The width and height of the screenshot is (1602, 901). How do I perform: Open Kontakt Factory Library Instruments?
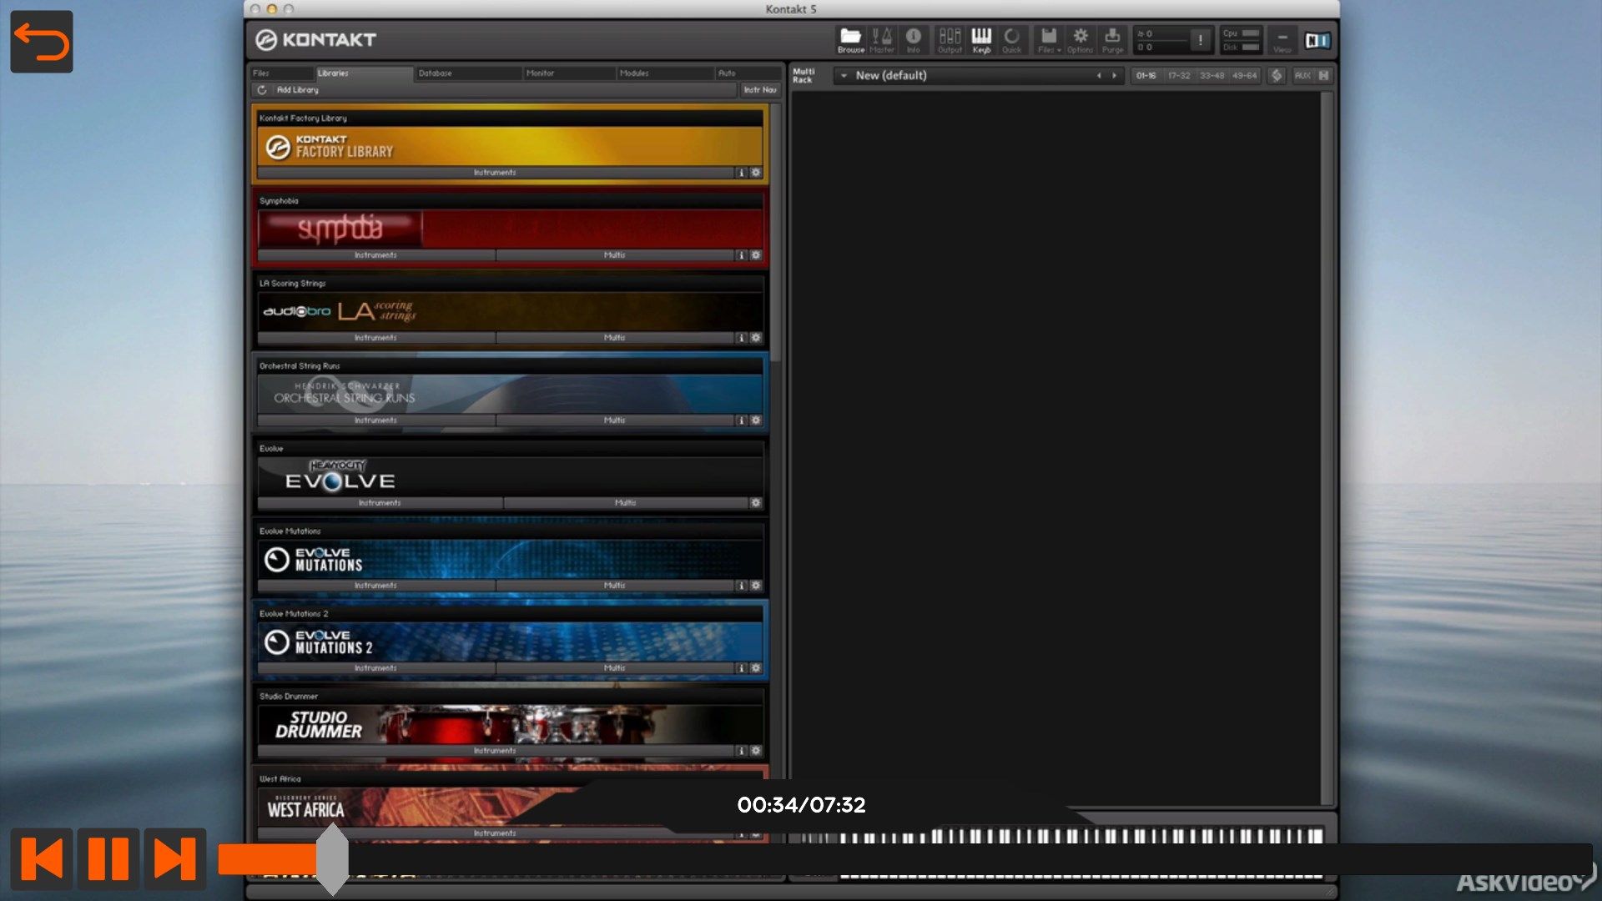(495, 173)
